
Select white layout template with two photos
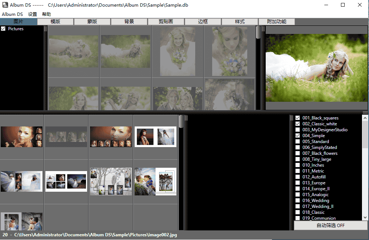click(x=155, y=137)
